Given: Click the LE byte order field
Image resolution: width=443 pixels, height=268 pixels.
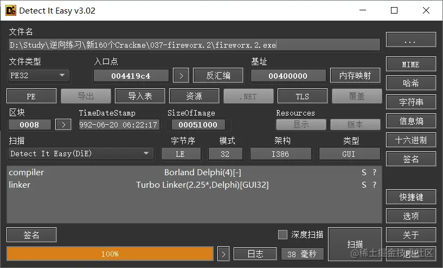Looking at the screenshot, I should point(181,154).
